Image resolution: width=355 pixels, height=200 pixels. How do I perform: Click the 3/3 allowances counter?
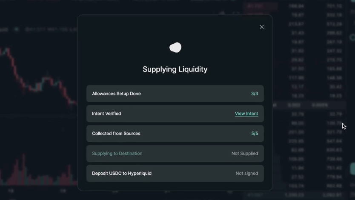pos(255,94)
